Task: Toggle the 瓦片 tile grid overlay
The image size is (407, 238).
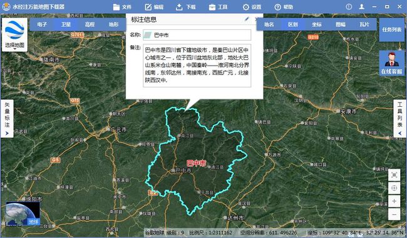Action: click(364, 24)
